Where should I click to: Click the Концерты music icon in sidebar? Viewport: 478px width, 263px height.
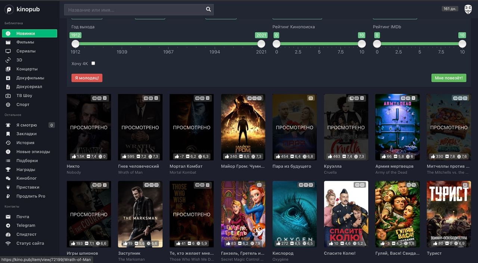[8, 69]
